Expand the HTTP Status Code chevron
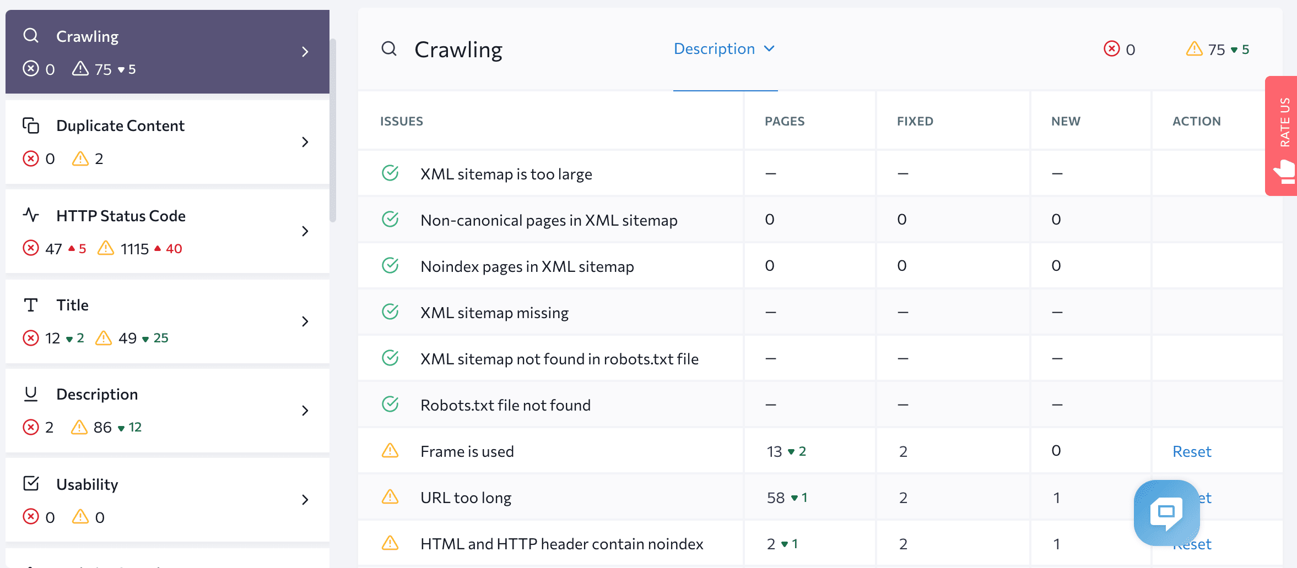Viewport: 1297px width, 568px height. pos(305,231)
